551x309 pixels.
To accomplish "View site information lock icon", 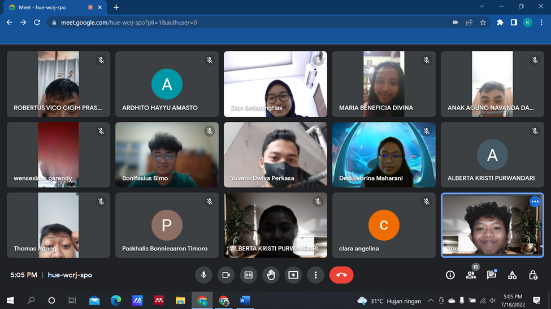I will (x=54, y=23).
